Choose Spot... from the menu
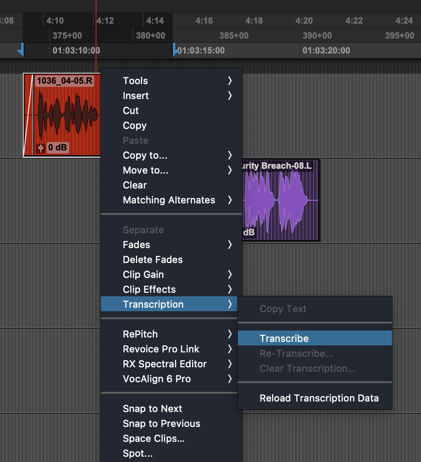 click(x=171, y=454)
